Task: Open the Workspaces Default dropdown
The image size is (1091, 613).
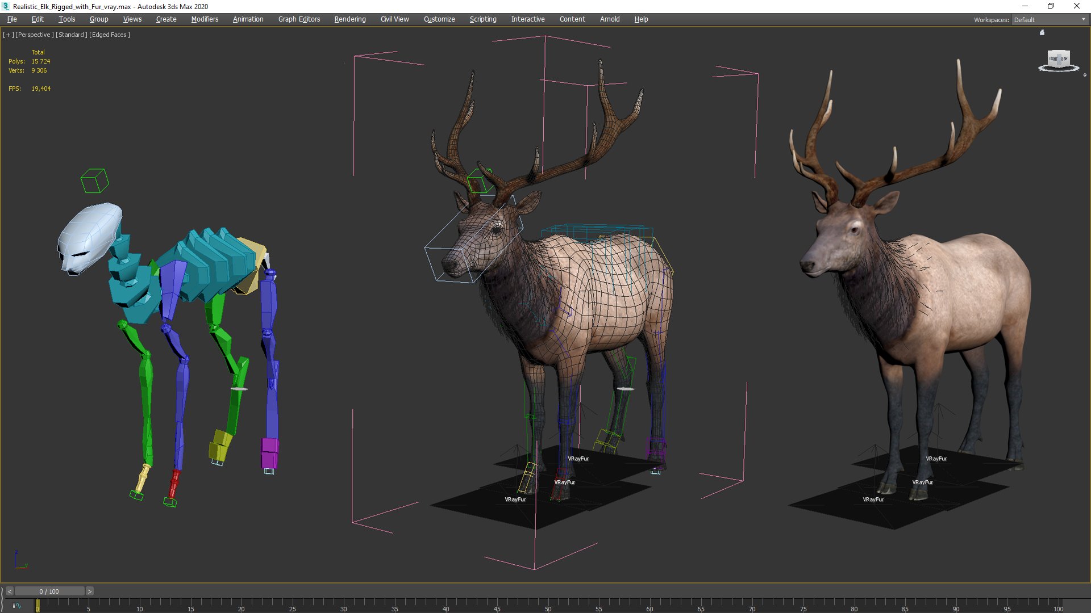Action: point(1050,19)
